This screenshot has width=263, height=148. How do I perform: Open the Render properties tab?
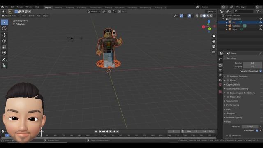click(x=220, y=65)
